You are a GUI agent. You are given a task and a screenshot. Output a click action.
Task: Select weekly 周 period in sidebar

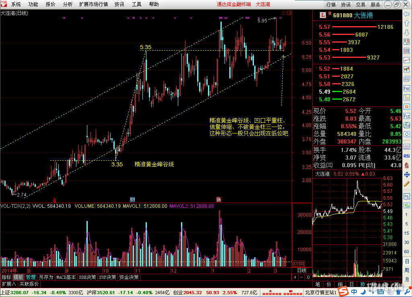click(x=407, y=270)
